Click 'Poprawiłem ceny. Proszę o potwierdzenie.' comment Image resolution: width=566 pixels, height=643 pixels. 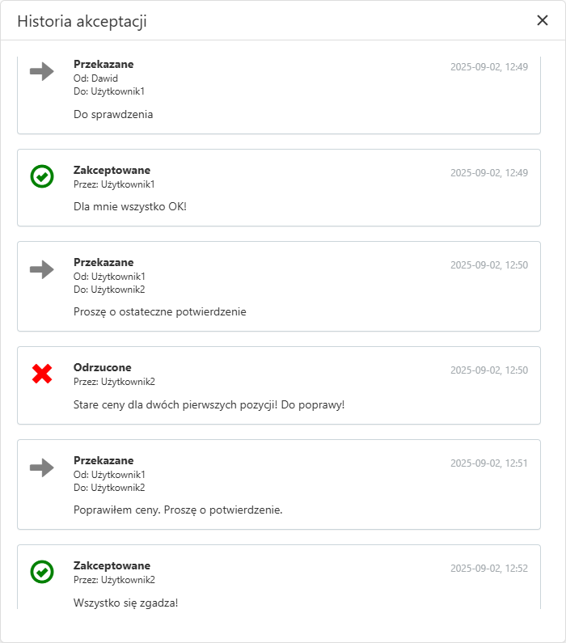click(178, 510)
